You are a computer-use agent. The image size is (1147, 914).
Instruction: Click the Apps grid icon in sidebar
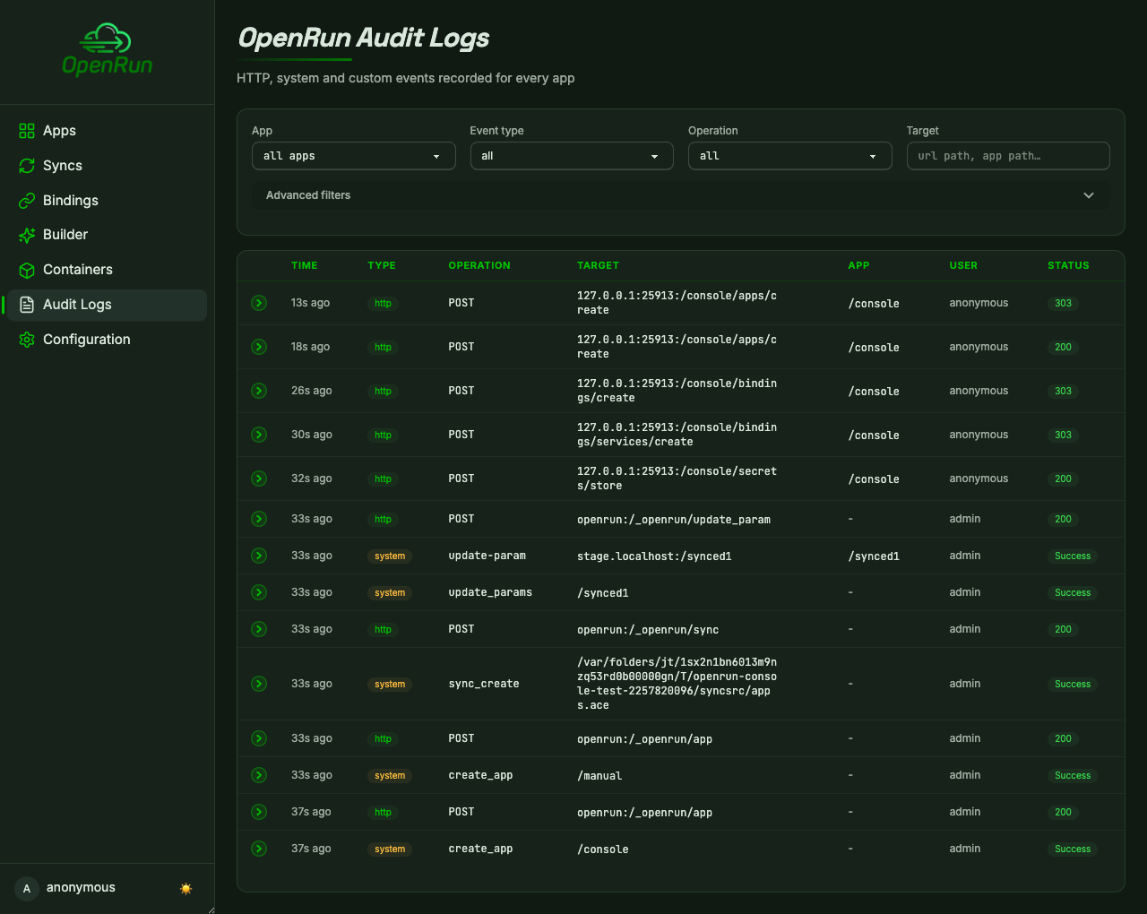tap(27, 131)
